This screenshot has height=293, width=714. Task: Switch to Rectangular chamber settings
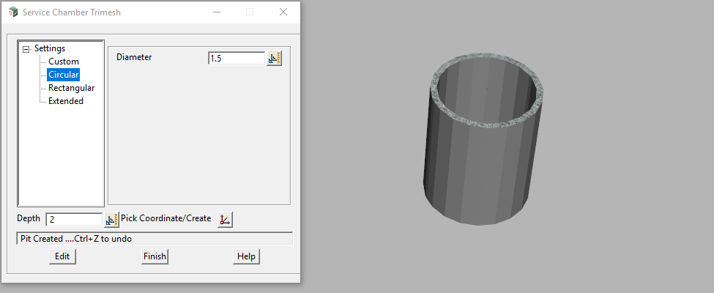pos(71,88)
